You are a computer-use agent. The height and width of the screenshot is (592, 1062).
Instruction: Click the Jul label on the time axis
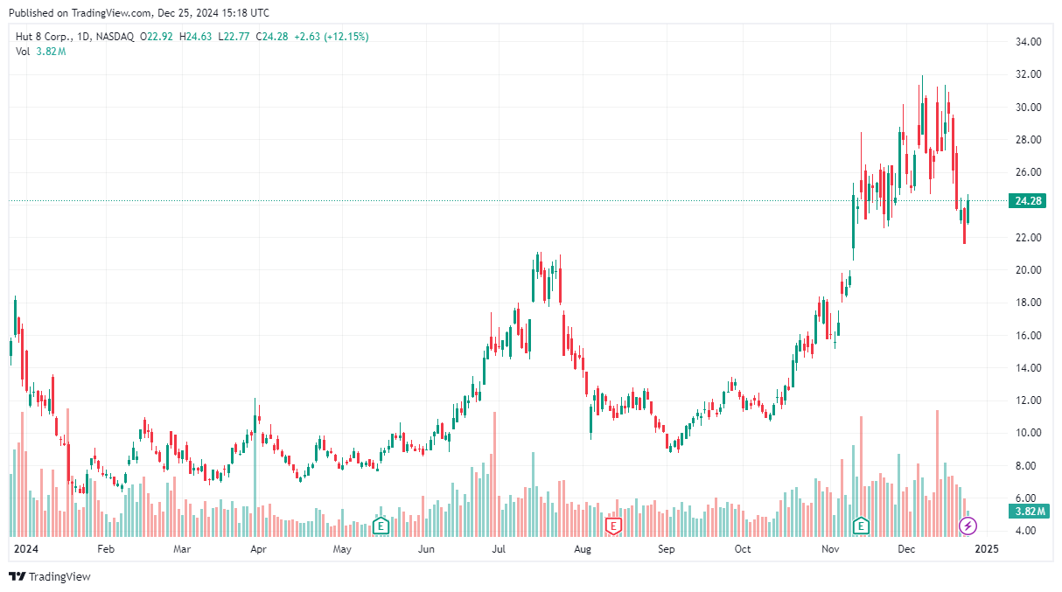499,550
